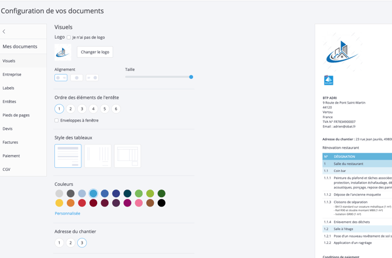392x258 pixels.
Task: Select left logo alignment icon
Action: click(x=61, y=78)
